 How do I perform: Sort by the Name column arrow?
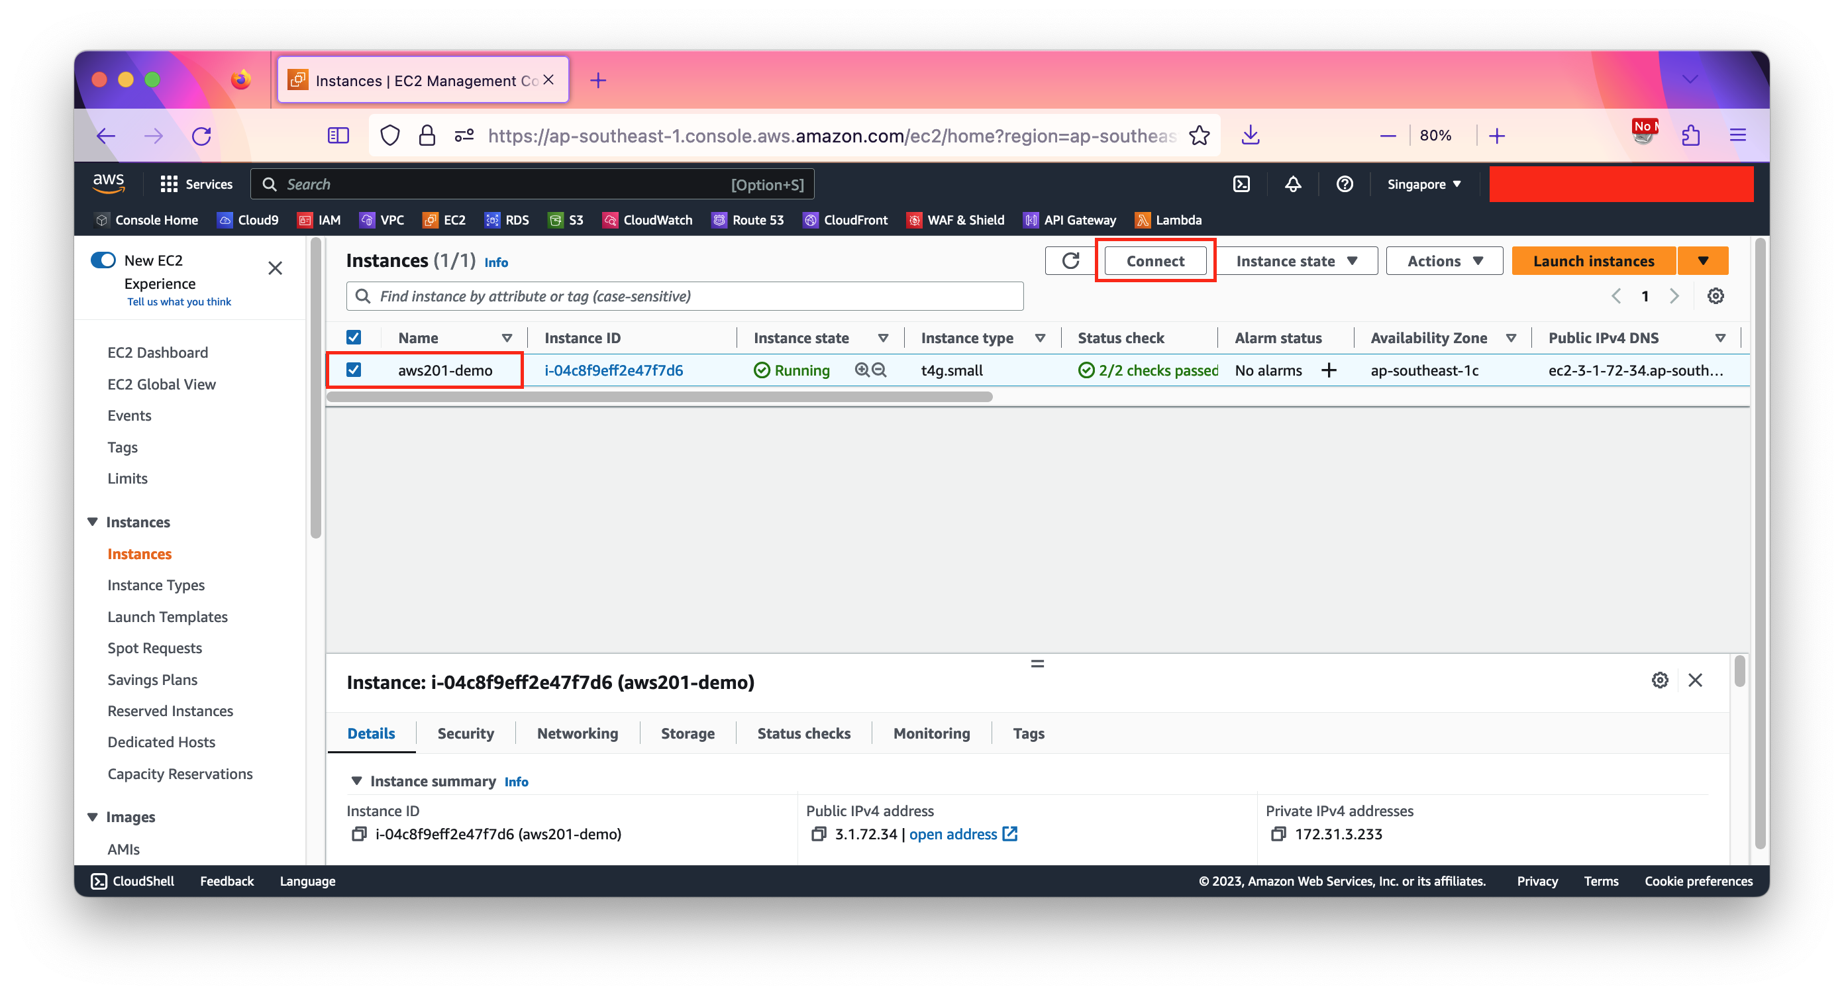(x=506, y=338)
